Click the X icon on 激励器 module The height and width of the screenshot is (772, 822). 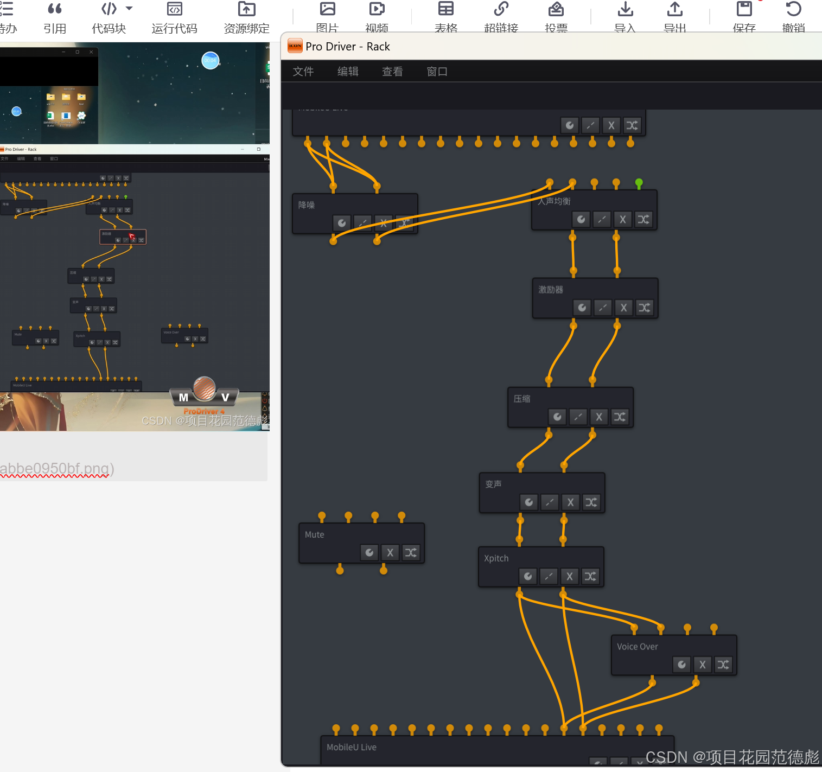623,308
